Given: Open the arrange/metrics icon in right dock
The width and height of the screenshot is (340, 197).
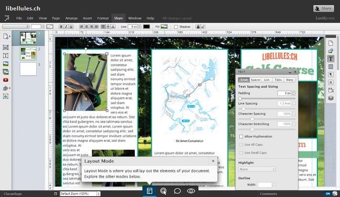Looking at the screenshot, I should click(x=331, y=90).
